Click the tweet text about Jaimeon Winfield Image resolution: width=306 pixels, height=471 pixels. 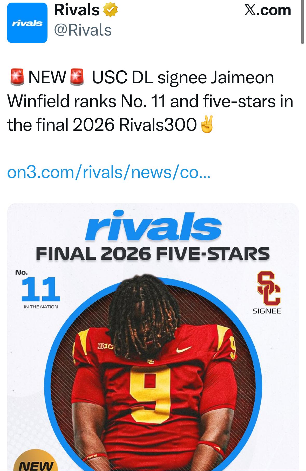click(x=151, y=101)
